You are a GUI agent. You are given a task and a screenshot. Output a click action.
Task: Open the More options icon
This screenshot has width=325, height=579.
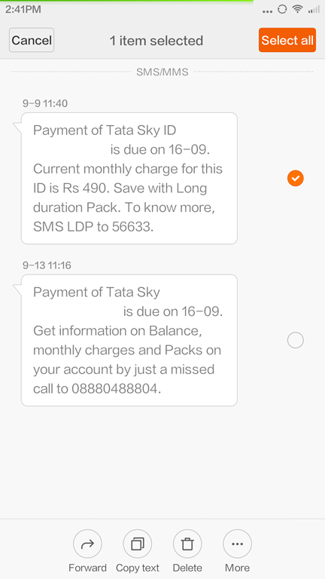pos(237,544)
